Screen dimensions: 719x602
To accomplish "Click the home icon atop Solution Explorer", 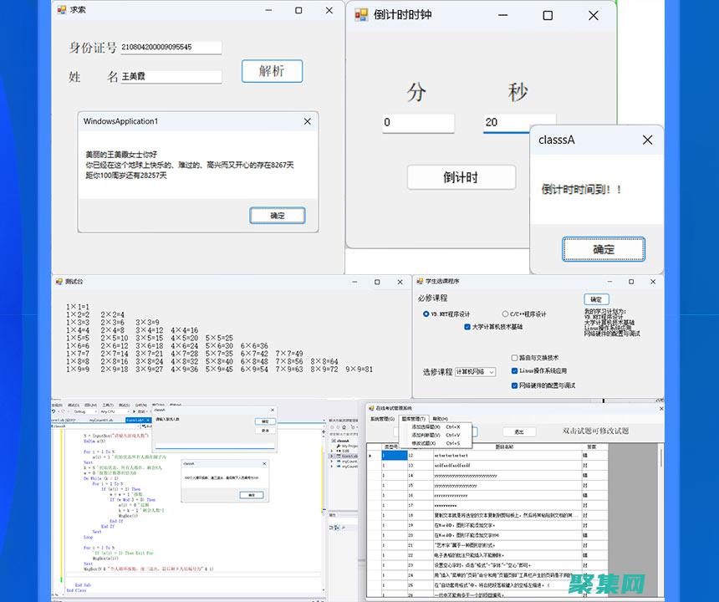I will 344,427.
